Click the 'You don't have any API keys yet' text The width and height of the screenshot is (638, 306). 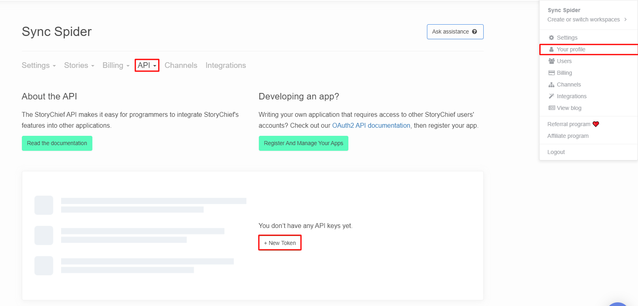point(305,226)
